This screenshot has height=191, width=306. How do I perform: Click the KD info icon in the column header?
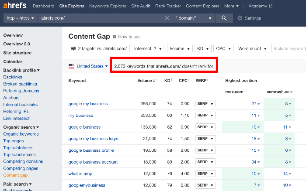tap(171, 80)
